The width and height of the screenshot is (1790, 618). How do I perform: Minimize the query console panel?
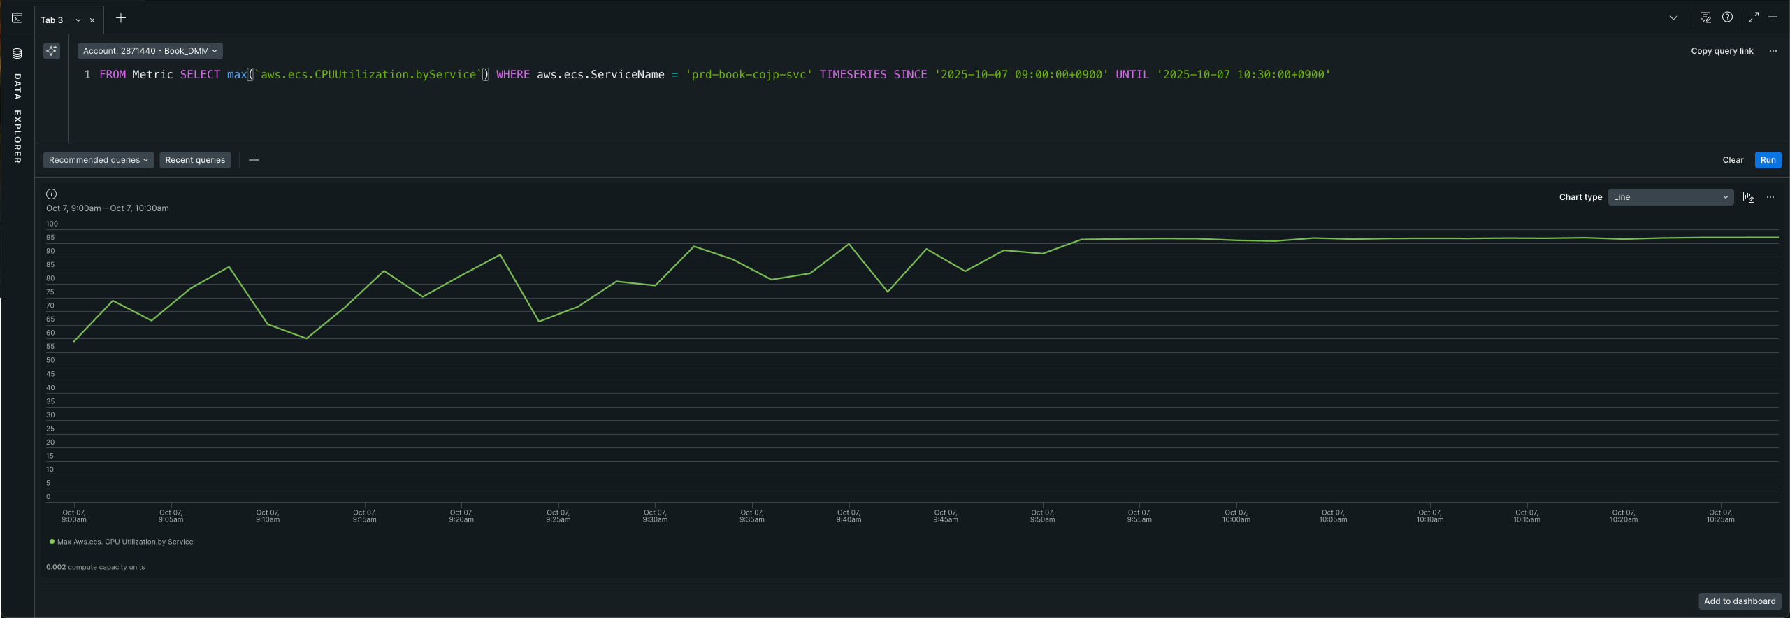point(1773,17)
